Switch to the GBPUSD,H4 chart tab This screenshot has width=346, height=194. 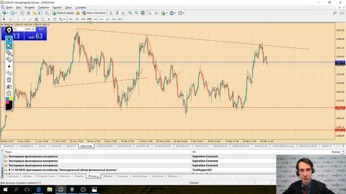pos(124,146)
